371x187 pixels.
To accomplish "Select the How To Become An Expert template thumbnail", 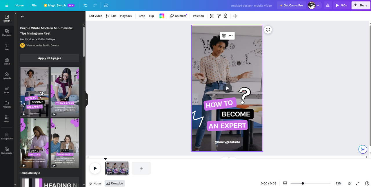I will (x=34, y=92).
